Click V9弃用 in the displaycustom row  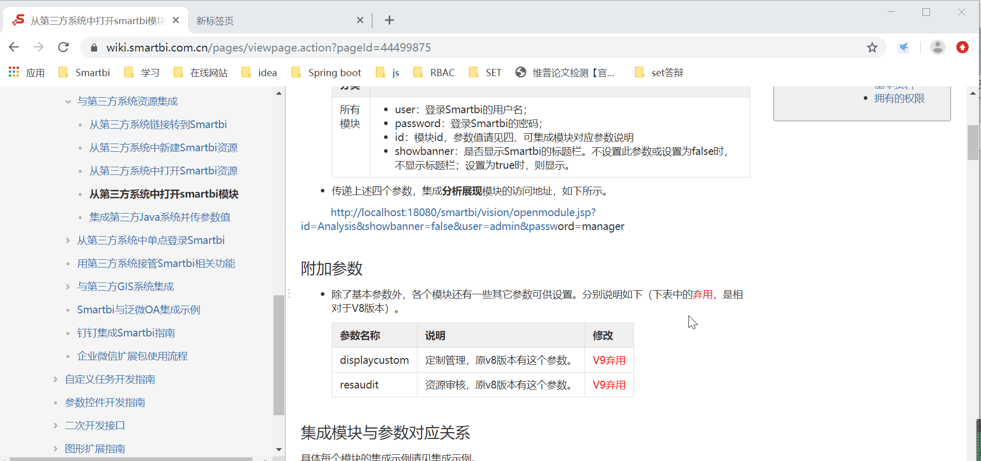[x=609, y=360]
